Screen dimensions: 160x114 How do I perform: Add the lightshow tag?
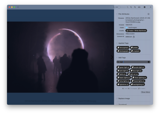(x=123, y=84)
